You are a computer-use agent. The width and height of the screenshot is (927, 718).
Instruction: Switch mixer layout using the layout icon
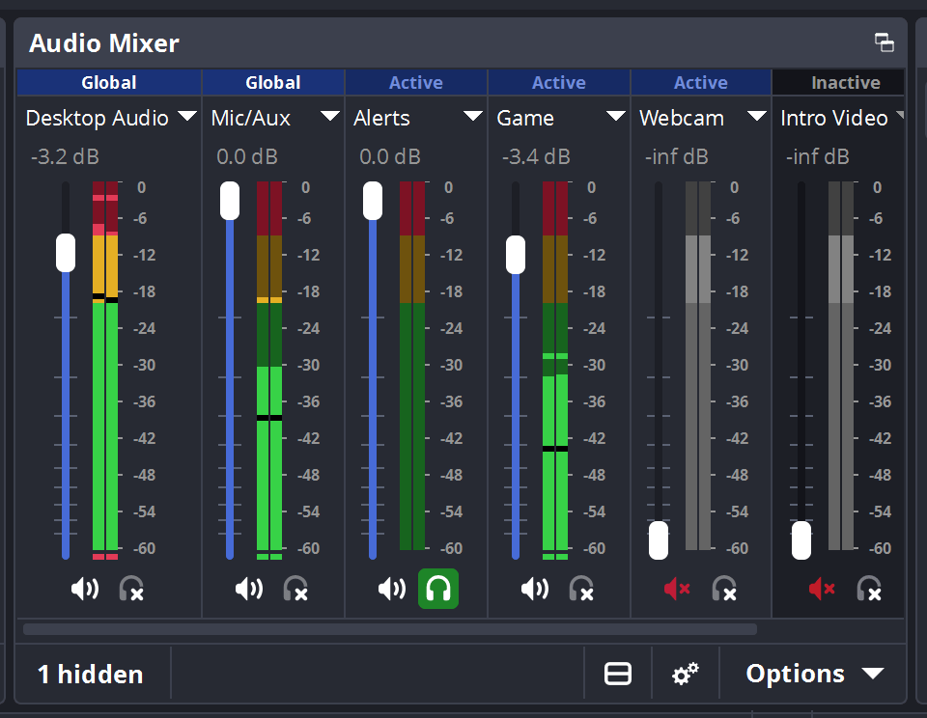[618, 674]
